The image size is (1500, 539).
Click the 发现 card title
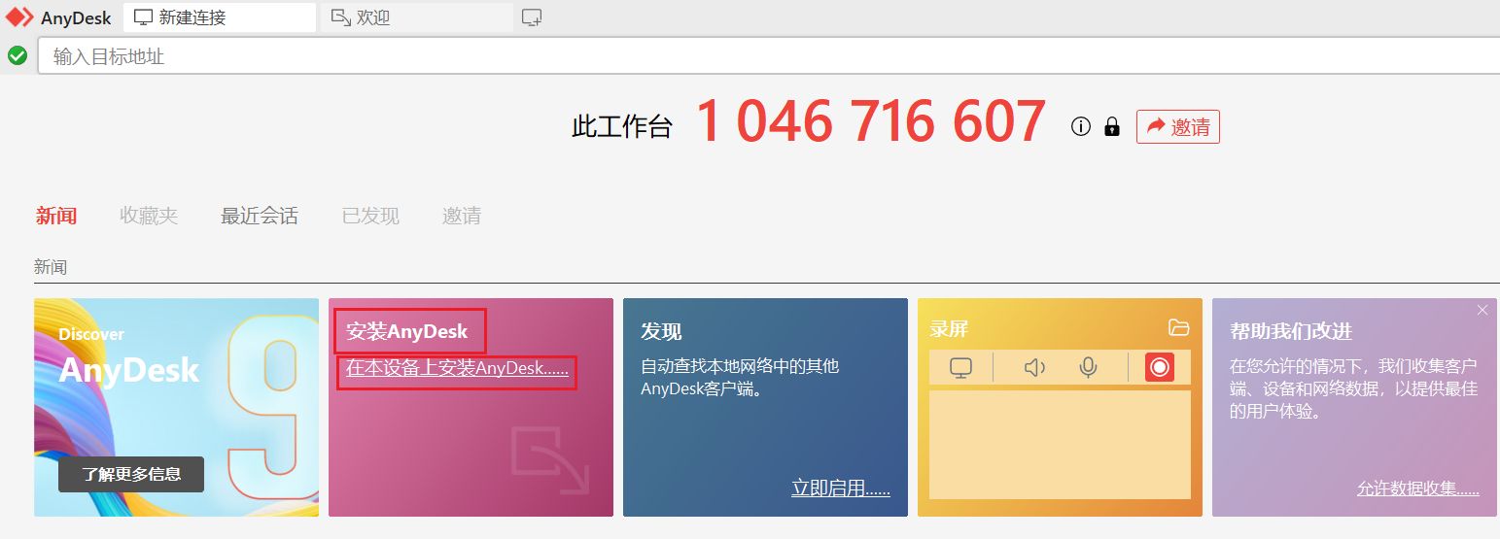pyautogui.click(x=661, y=331)
